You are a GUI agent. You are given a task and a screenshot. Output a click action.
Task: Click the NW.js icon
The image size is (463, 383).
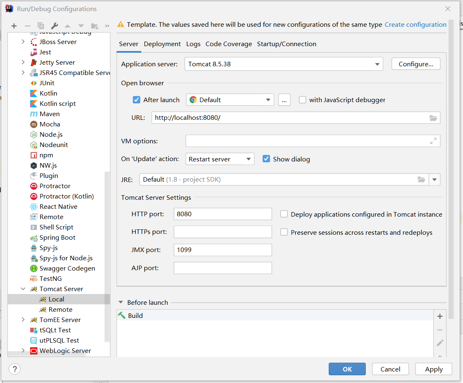tap(34, 166)
